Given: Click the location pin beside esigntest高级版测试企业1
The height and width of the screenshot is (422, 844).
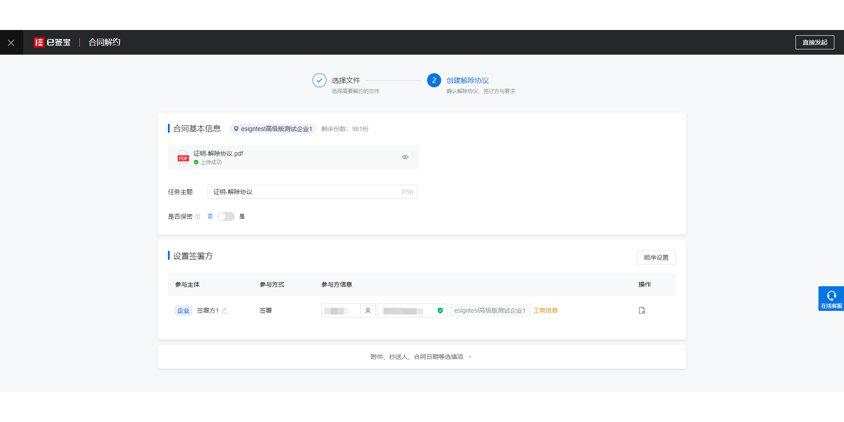Looking at the screenshot, I should [x=236, y=129].
